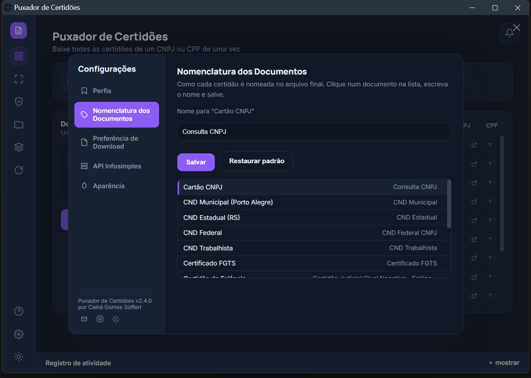Select the CND Trabalhista row

tap(312, 248)
